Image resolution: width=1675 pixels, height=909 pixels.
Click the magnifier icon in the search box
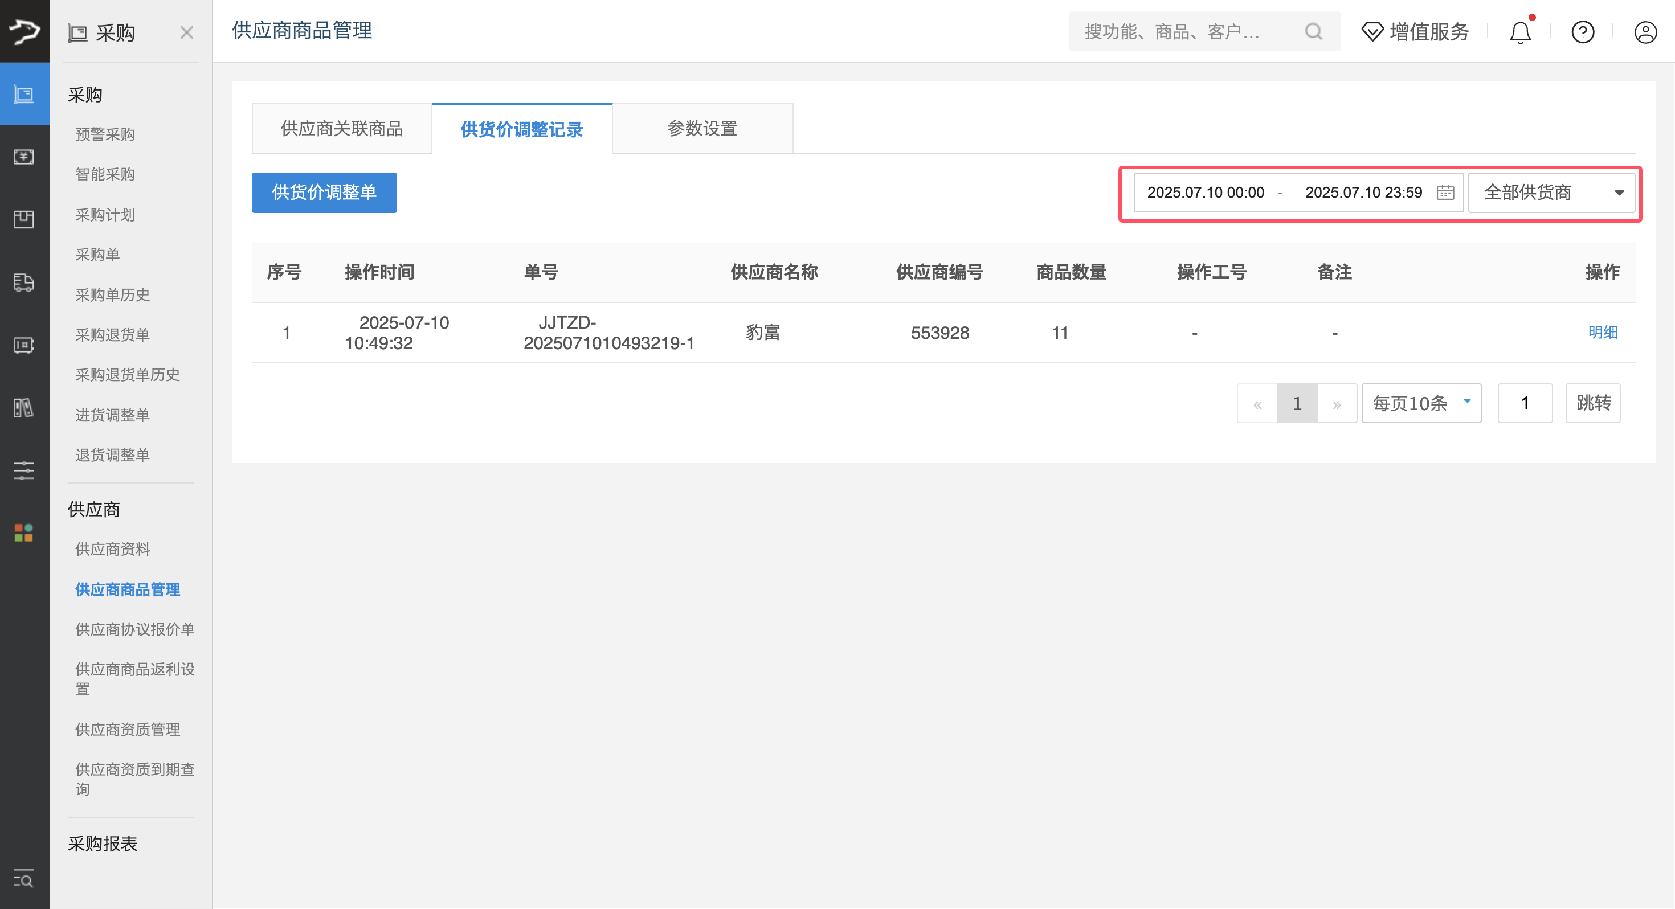(x=1313, y=31)
